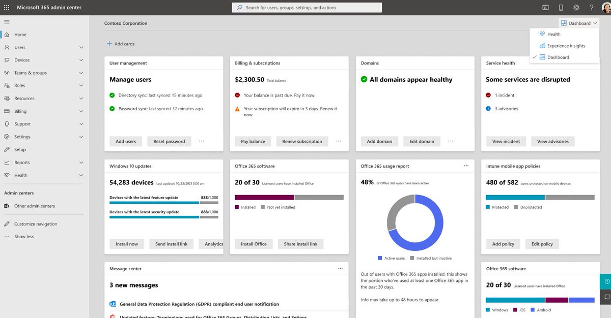Click the GDPR message icon
Image resolution: width=611 pixels, height=318 pixels.
click(113, 304)
